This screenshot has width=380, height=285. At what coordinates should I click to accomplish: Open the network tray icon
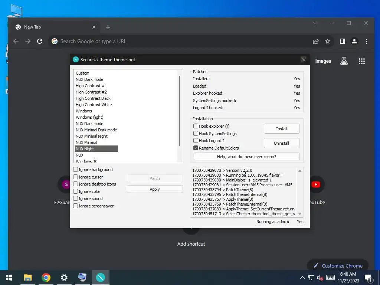[311, 278]
